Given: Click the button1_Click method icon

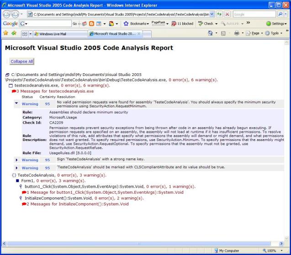Looking at the screenshot, I should 21,187.
